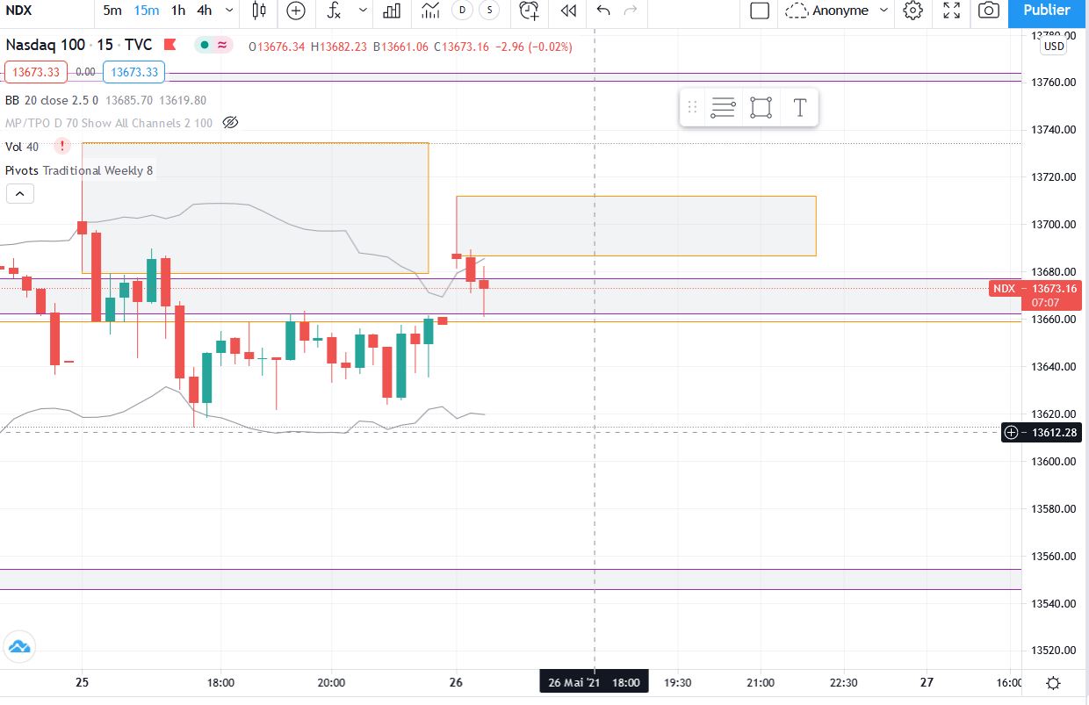1089x705 pixels.
Task: Undo the last action
Action: [603, 11]
